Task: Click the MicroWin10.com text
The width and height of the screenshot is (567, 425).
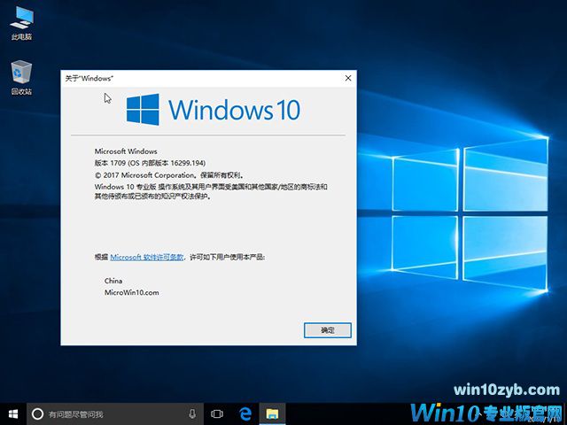Action: pos(132,293)
